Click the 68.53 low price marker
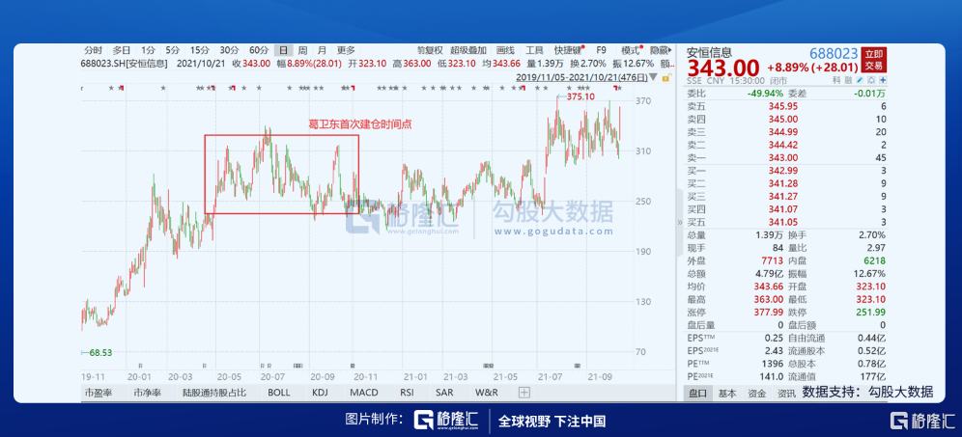 [101, 352]
